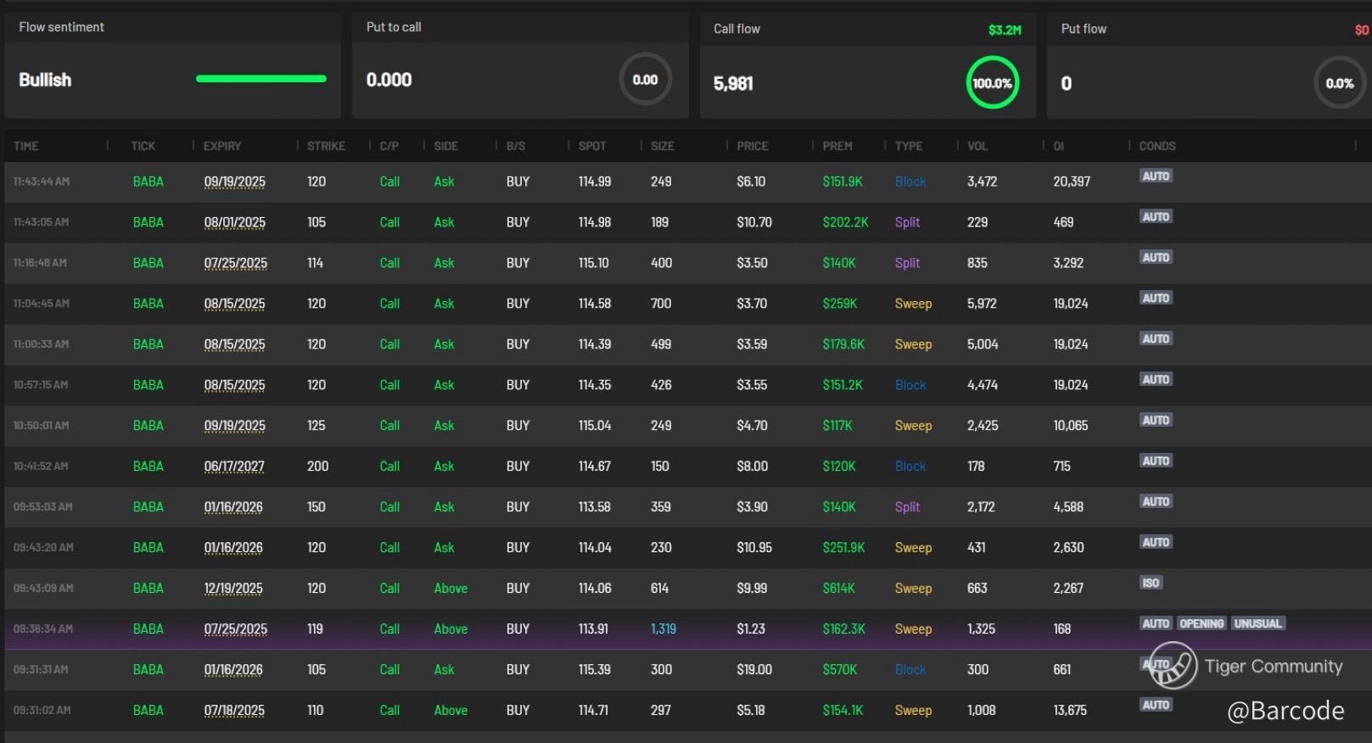Click the CONDS column header
The height and width of the screenshot is (743, 1372).
[x=1157, y=146]
